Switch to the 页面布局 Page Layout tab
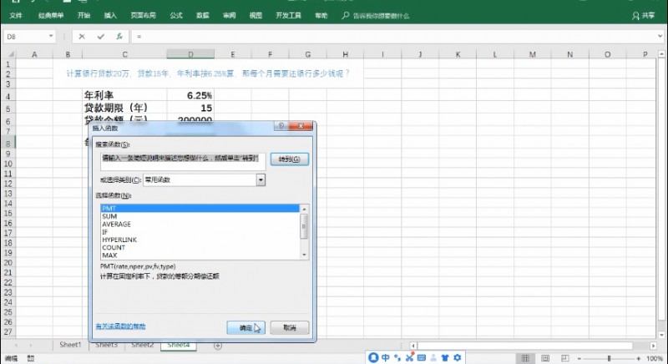This screenshot has width=668, height=364. (143, 15)
